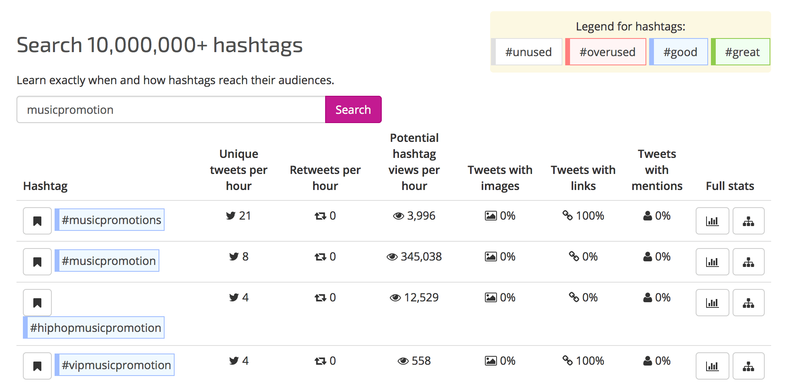
Task: Open bar chart stats for #musicpromotions
Action: [712, 221]
